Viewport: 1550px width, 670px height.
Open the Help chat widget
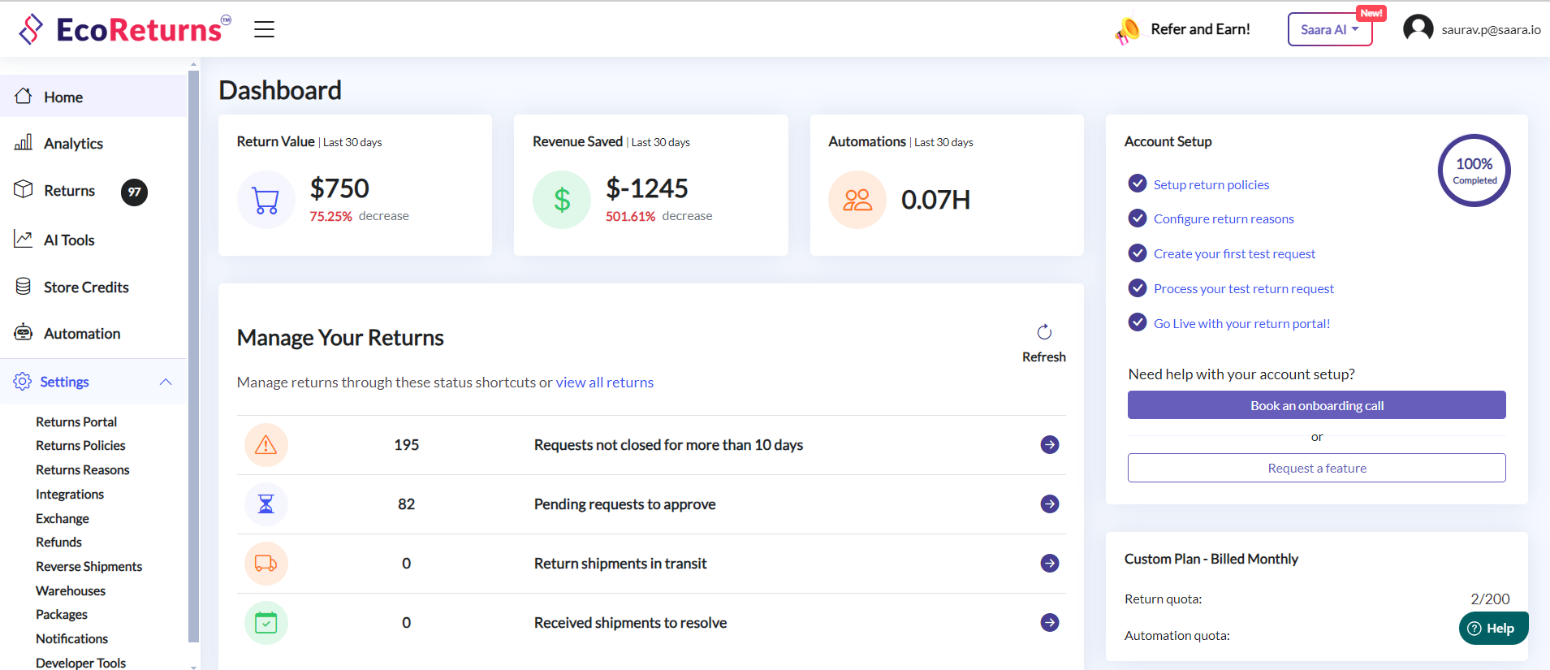1492,628
